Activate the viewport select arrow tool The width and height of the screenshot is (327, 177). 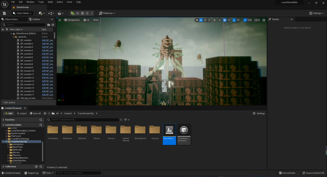[x=197, y=20]
